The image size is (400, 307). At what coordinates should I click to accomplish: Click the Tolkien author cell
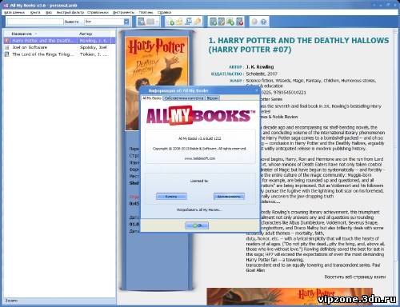tap(94, 54)
